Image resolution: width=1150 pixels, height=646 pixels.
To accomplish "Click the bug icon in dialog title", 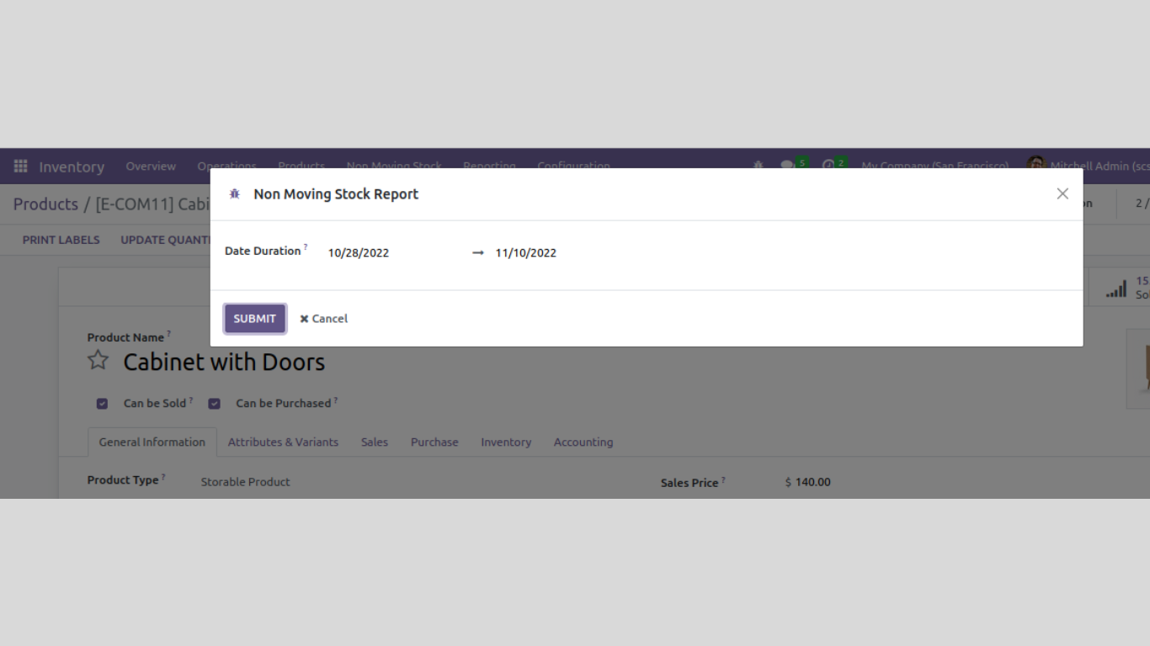I will tap(235, 194).
